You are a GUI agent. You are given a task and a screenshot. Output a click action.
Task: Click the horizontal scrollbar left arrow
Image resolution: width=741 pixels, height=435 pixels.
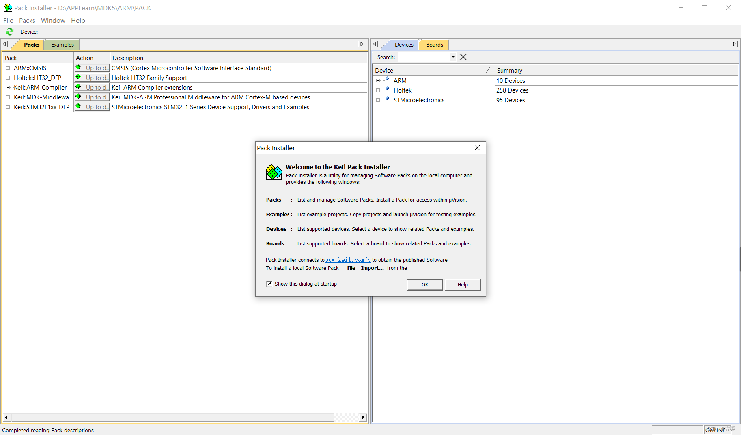click(x=6, y=417)
